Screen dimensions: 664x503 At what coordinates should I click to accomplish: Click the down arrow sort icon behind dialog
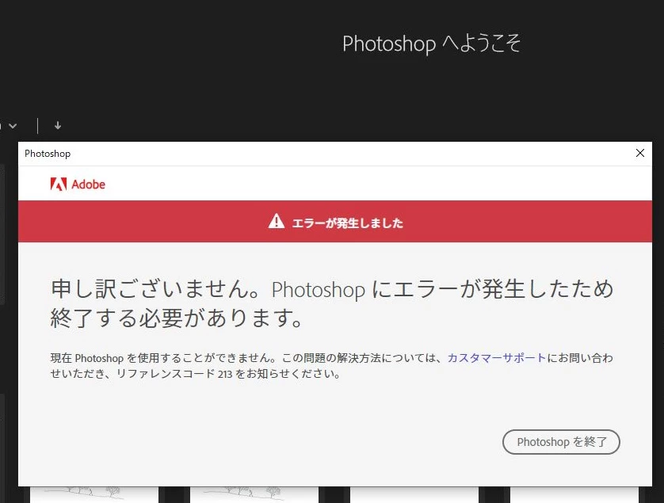click(x=58, y=126)
